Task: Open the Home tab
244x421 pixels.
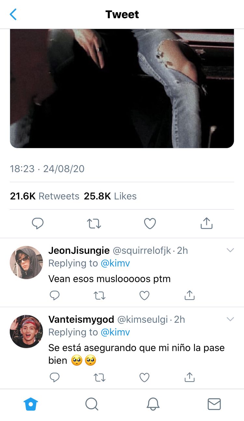Action: [x=31, y=404]
